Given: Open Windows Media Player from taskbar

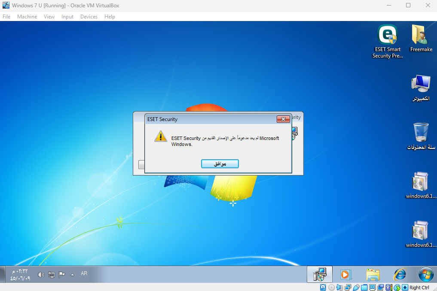Looking at the screenshot, I should pos(346,275).
